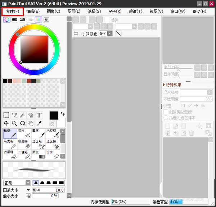Screen dimensions: 216x207
Task: Open the 窗口(W) menu
Action: (178, 12)
